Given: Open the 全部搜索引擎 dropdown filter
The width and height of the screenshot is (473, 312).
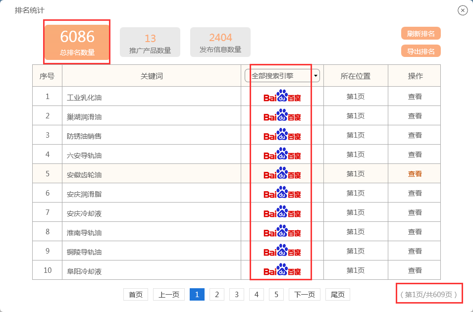Looking at the screenshot, I should pyautogui.click(x=282, y=76).
